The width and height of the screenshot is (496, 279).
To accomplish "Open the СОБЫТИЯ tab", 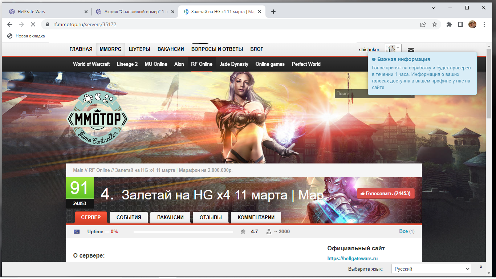I will 129,217.
